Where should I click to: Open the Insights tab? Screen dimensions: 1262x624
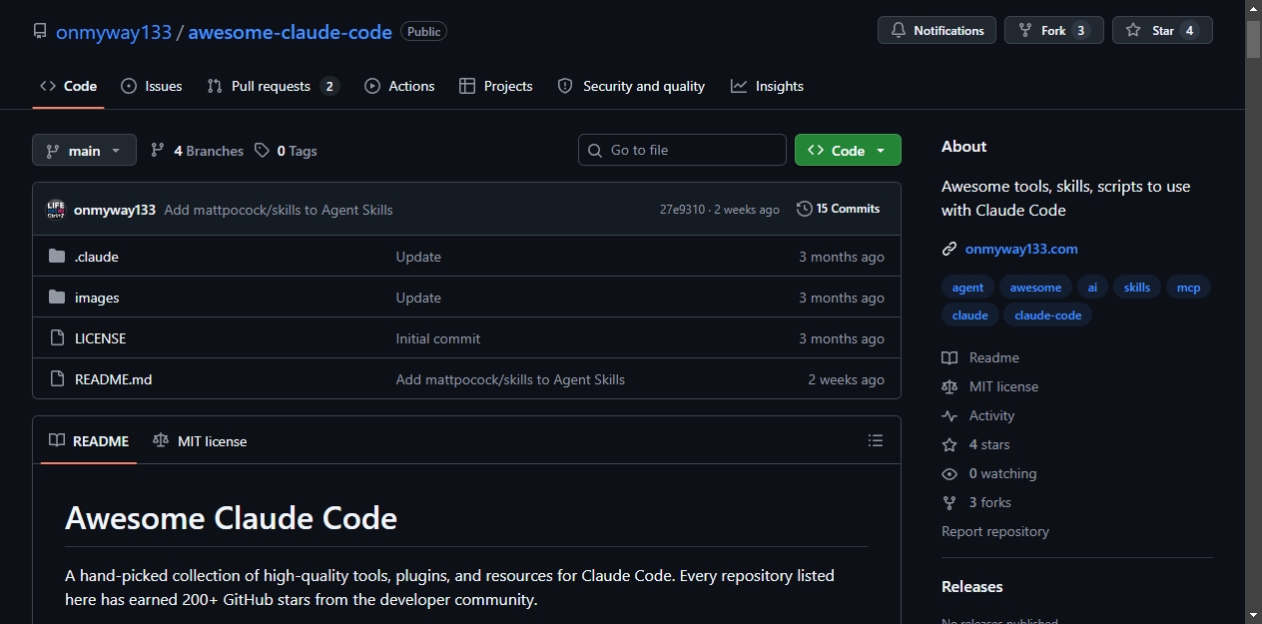pyautogui.click(x=767, y=86)
